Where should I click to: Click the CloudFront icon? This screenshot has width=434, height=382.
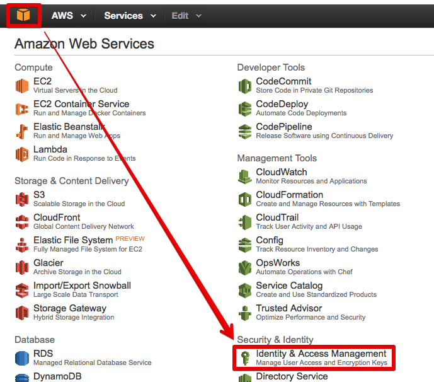click(x=22, y=222)
